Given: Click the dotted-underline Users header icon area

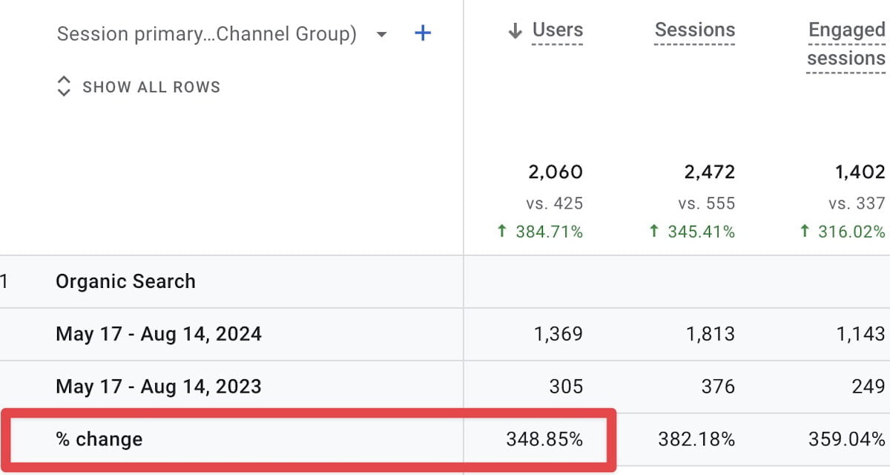Looking at the screenshot, I should coord(556,30).
